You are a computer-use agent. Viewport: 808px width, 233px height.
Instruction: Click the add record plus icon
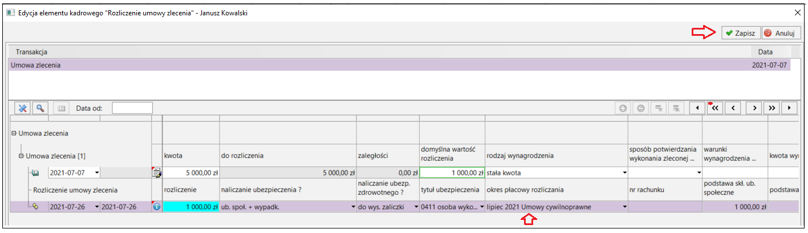(x=623, y=108)
